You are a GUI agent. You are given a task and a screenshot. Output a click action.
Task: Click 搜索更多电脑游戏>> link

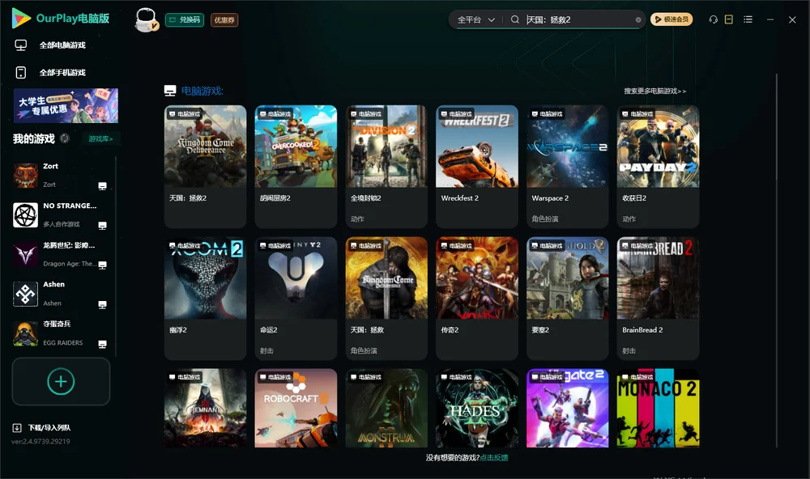654,91
